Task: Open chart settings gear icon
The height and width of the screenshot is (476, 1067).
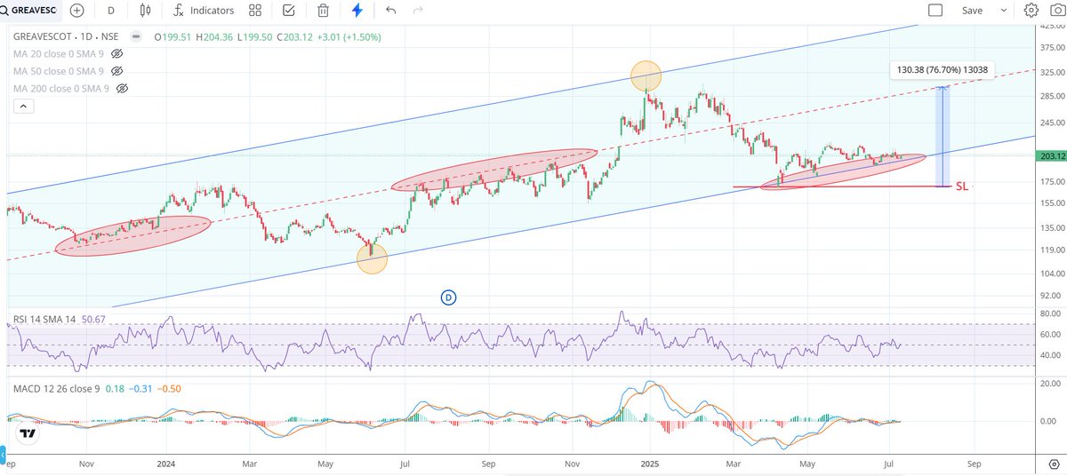Action: point(1031,11)
